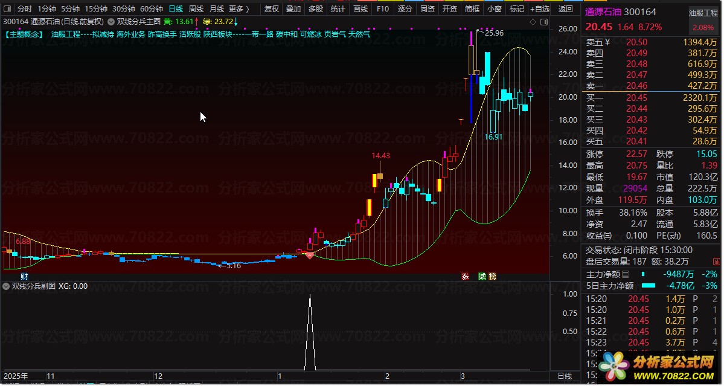Toggle the 小窗 mini window mode
Image resolution: width=724 pixels, height=386 pixels.
click(x=494, y=9)
